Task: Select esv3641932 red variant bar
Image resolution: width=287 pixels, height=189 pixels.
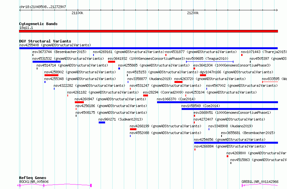Action: (112, 62)
